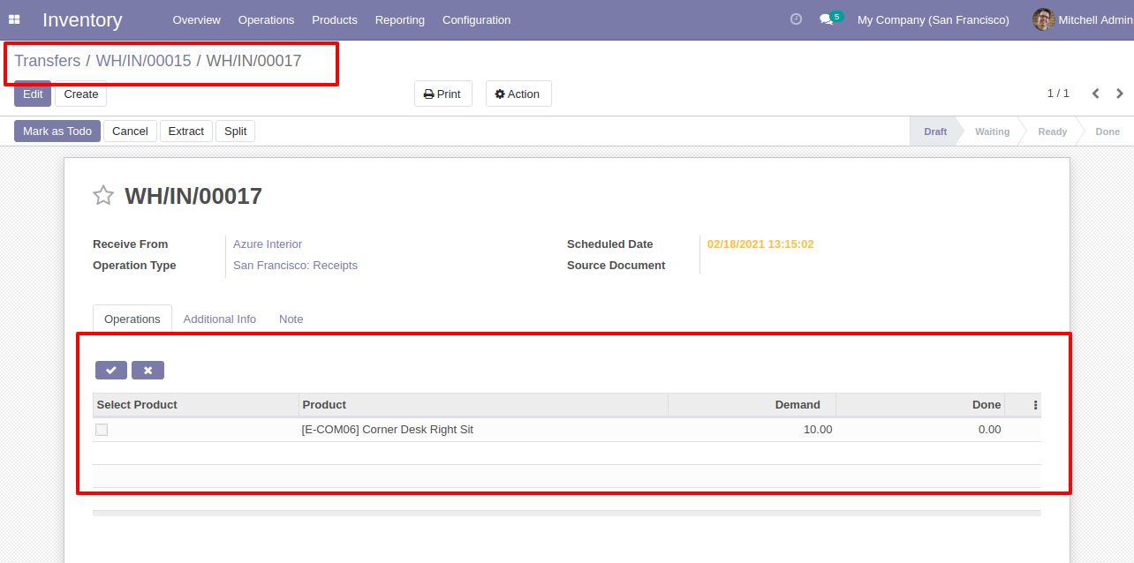The image size is (1134, 563).
Task: Open the Configuration menu
Action: (476, 19)
